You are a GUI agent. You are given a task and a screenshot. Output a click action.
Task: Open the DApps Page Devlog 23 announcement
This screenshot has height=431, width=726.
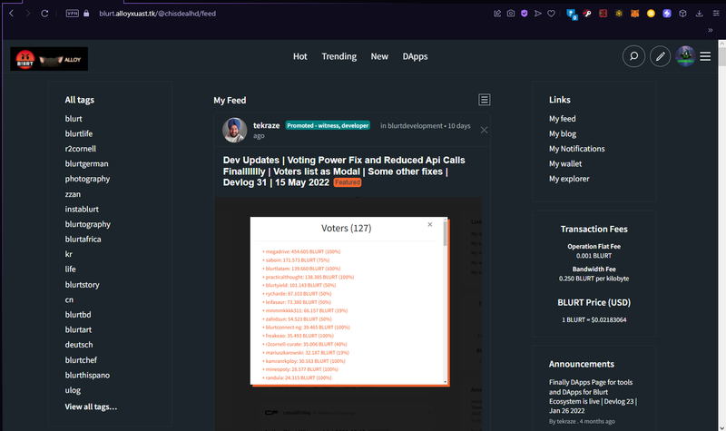click(593, 397)
